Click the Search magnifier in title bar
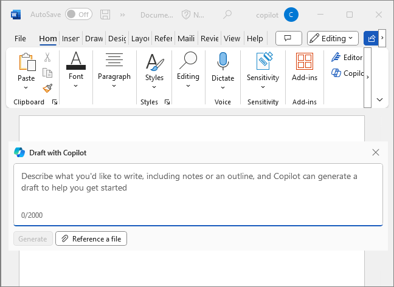The width and height of the screenshot is (394, 287). [227, 15]
